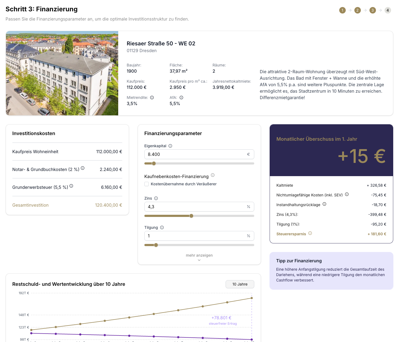This screenshot has width=397, height=342.
Task: Expand the mehr anzeigen section
Action: point(199,255)
